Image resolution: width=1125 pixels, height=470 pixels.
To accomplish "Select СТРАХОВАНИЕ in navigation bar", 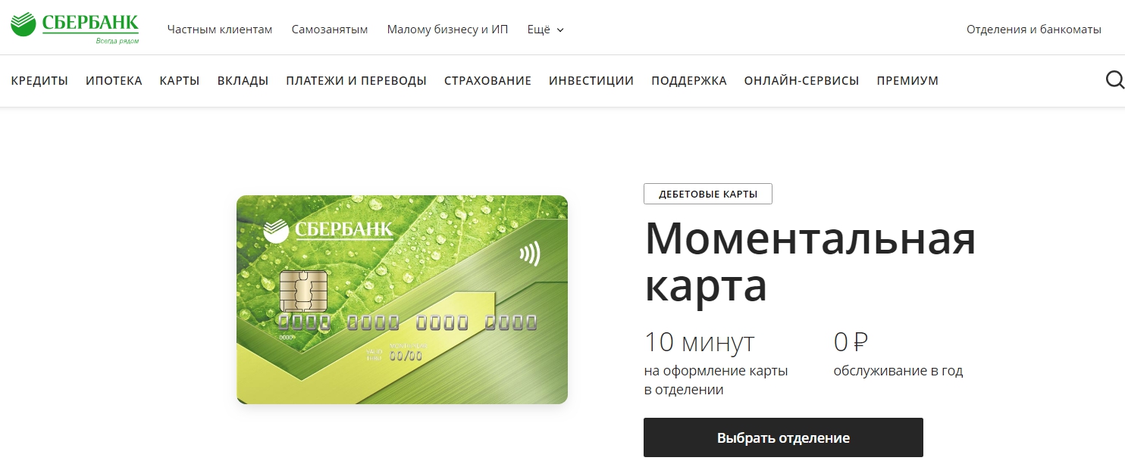I will [487, 81].
